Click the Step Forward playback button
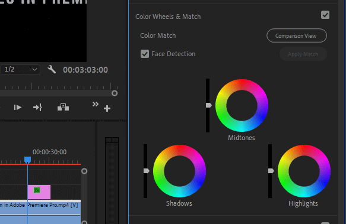Screen dimensions: 346x224 click(x=17, y=108)
